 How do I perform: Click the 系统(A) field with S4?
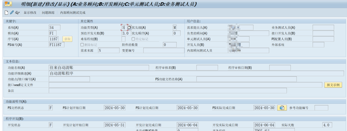(x=54, y=28)
